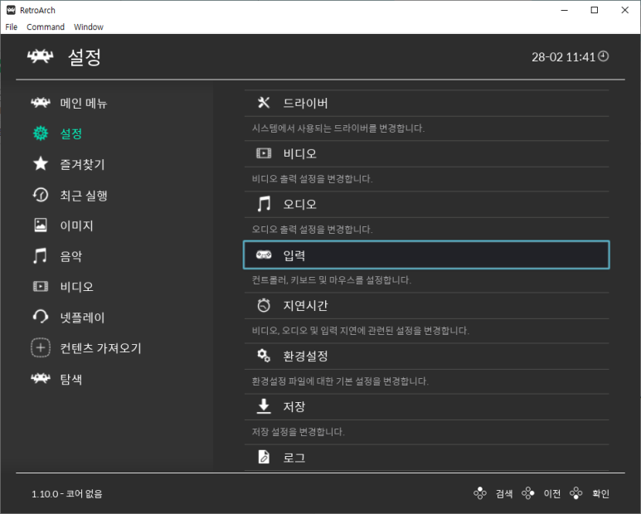This screenshot has width=641, height=514.
Task: Click the date time '28-02 11:41'
Action: [563, 57]
